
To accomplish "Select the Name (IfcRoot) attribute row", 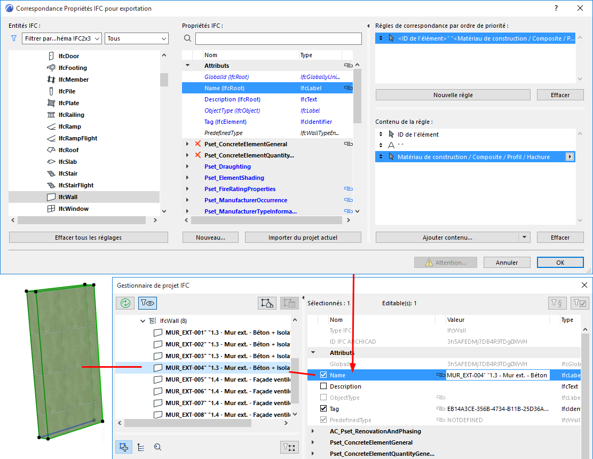I will pos(267,88).
